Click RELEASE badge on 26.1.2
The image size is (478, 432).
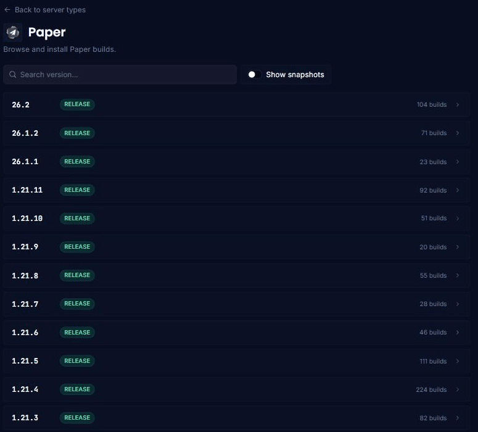[x=77, y=133]
